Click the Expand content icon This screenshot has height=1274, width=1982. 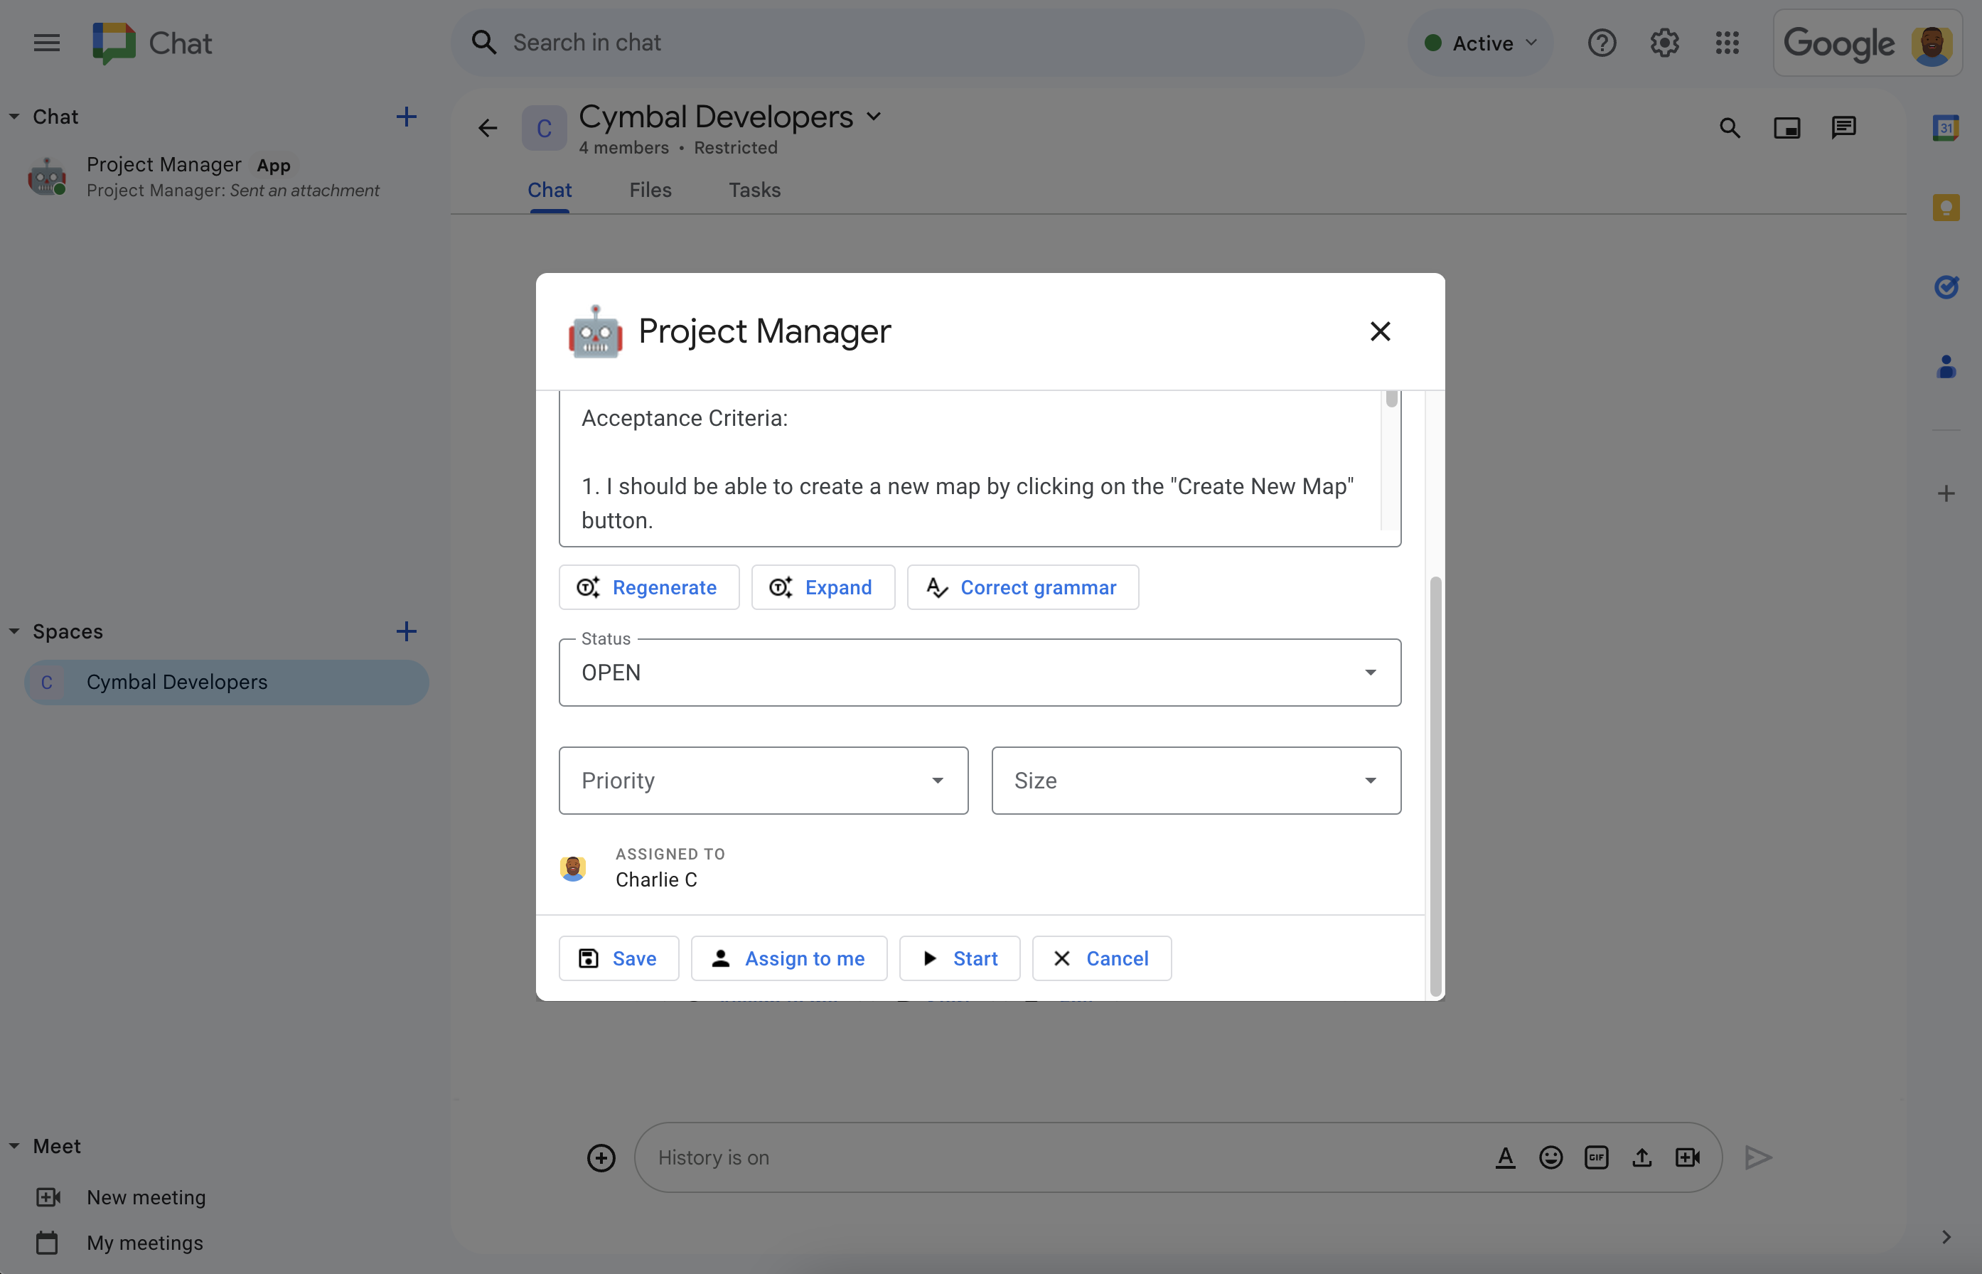(780, 587)
